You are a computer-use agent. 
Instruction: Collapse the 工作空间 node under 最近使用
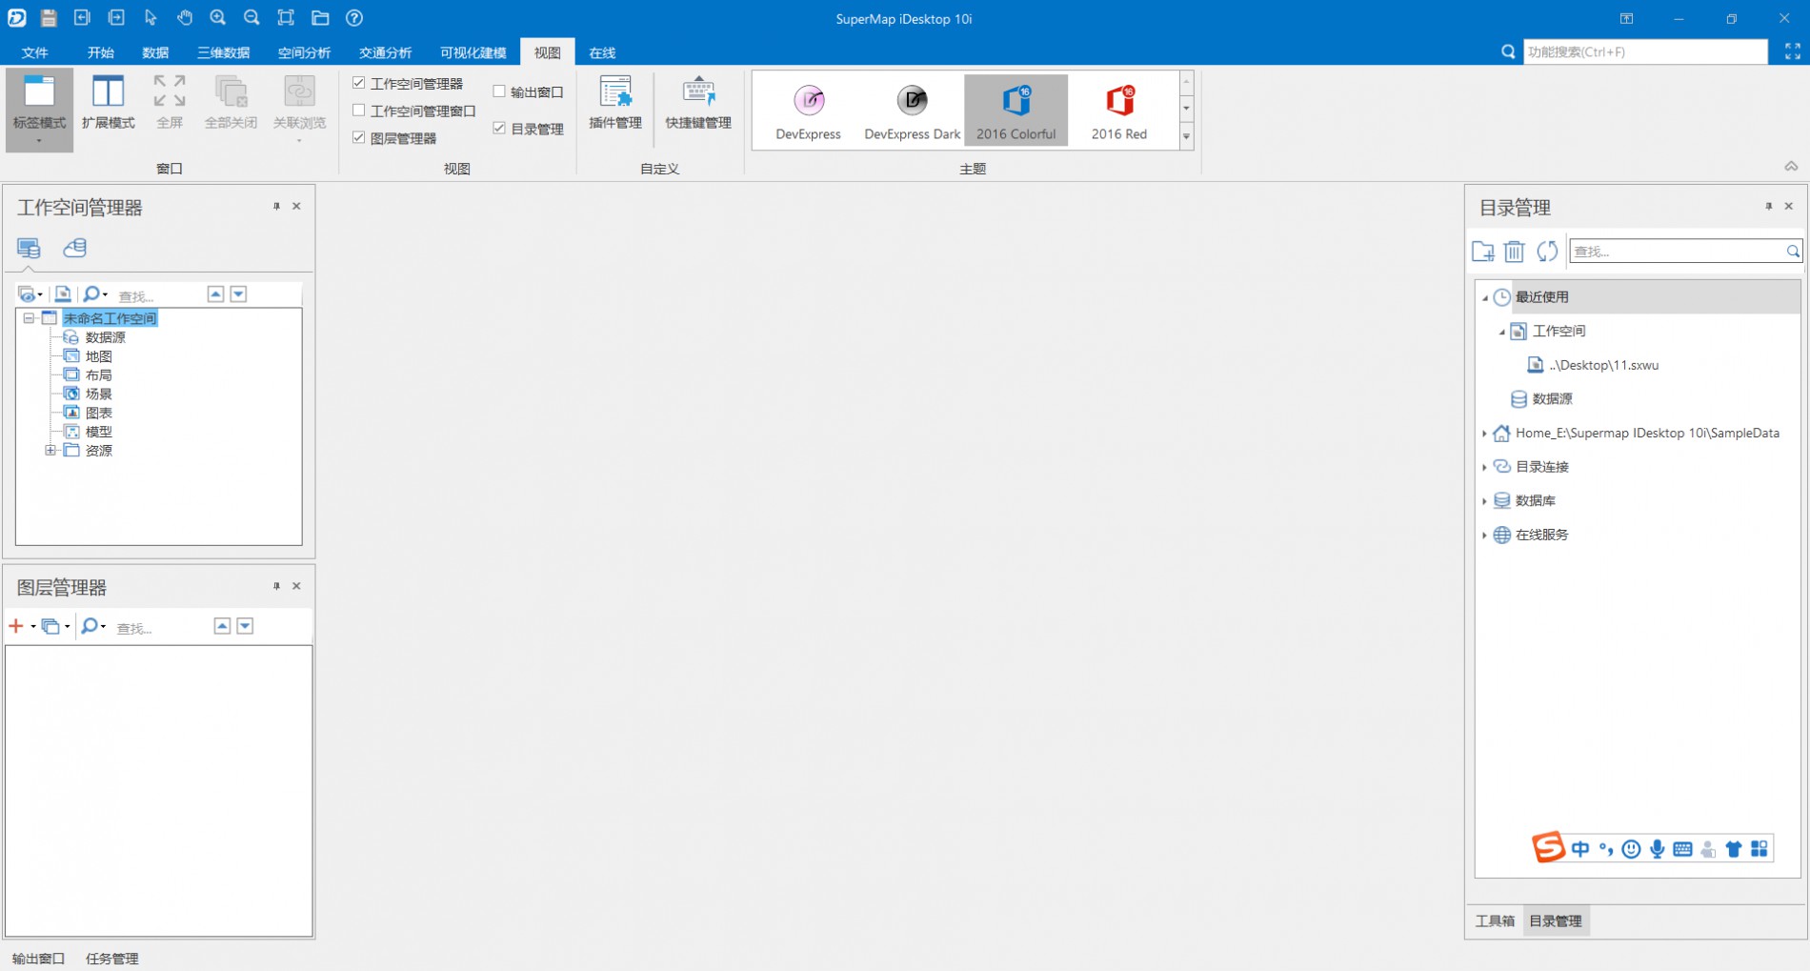click(1502, 332)
